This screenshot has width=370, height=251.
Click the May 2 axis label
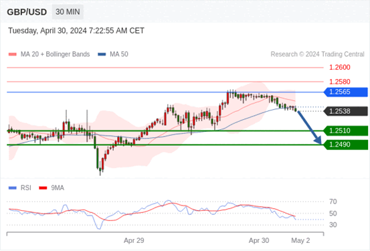tap(300, 240)
